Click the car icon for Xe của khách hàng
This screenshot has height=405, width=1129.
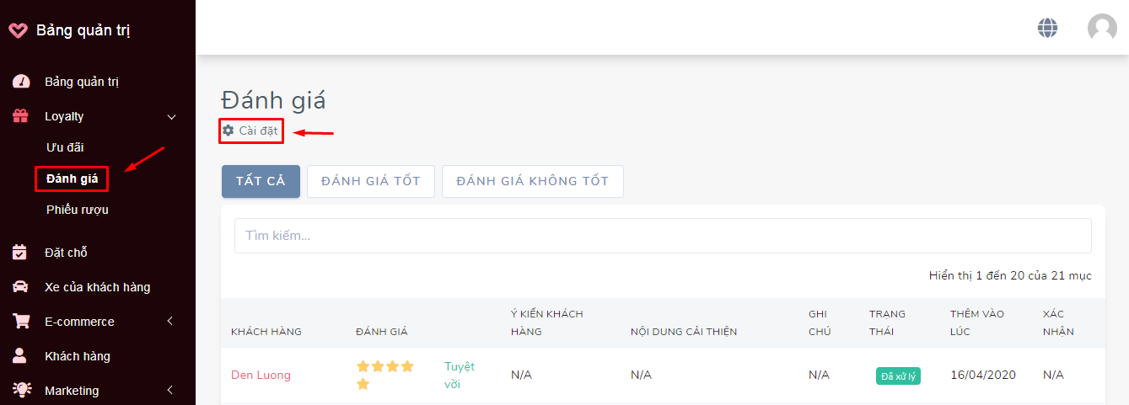pos(20,287)
